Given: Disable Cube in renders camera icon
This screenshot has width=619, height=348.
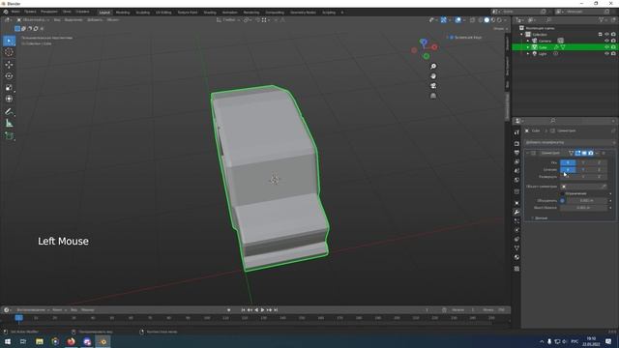Looking at the screenshot, I should [x=613, y=47].
